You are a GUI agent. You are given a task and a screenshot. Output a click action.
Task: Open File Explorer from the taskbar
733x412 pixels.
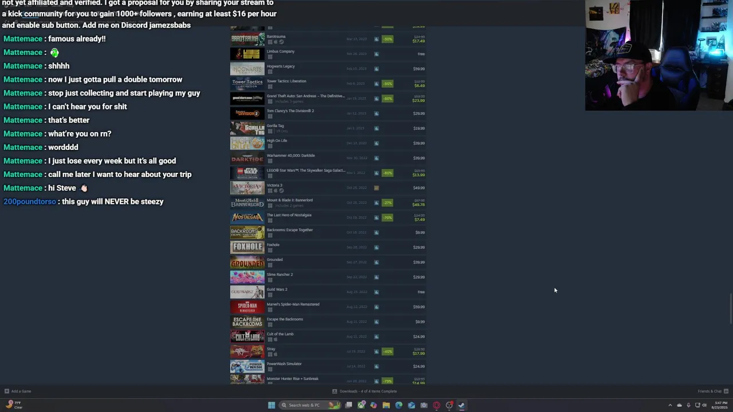[386, 405]
